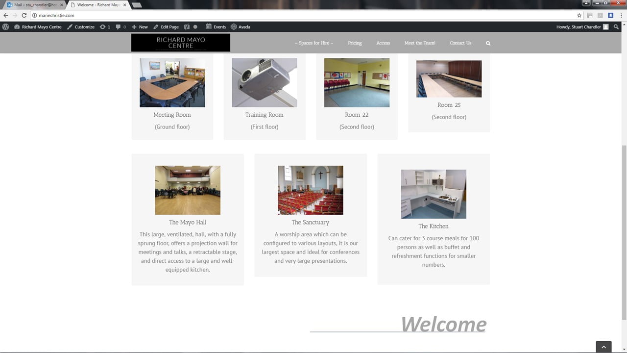Click the scroll-to-top arrow button
This screenshot has width=627, height=353.
pyautogui.click(x=603, y=347)
